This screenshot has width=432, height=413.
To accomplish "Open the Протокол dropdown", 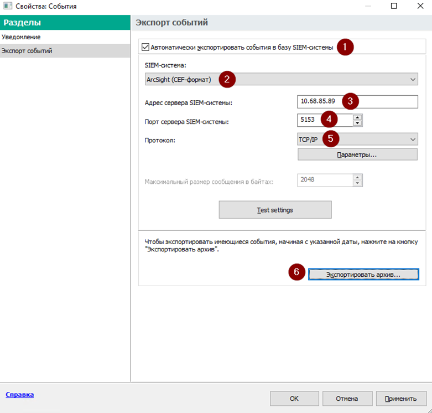I will 357,140.
